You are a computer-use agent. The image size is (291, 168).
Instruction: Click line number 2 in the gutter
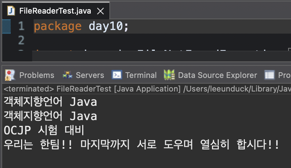(x=21, y=40)
